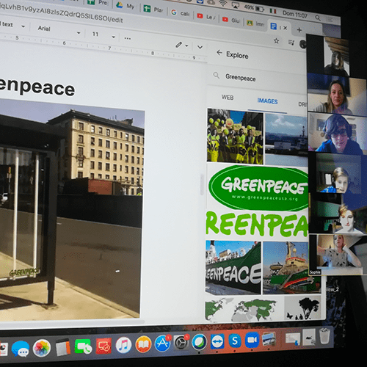Image resolution: width=367 pixels, height=367 pixels.
Task: Open the font size 11 dropdown
Action: 103,35
